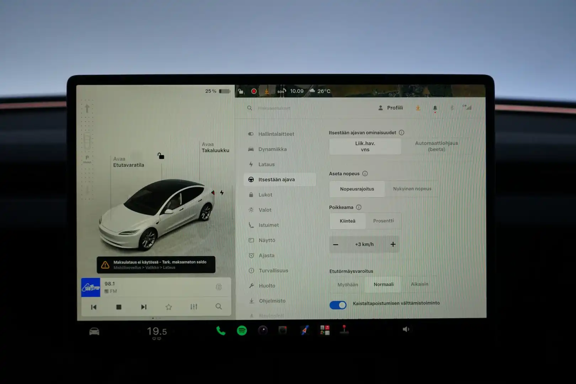
Task: Open the dashcam app in dock
Action: (x=283, y=330)
